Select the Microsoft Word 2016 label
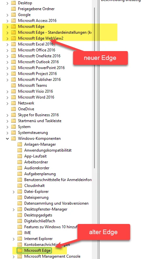The height and width of the screenshot is (259, 141). [x=36, y=97]
